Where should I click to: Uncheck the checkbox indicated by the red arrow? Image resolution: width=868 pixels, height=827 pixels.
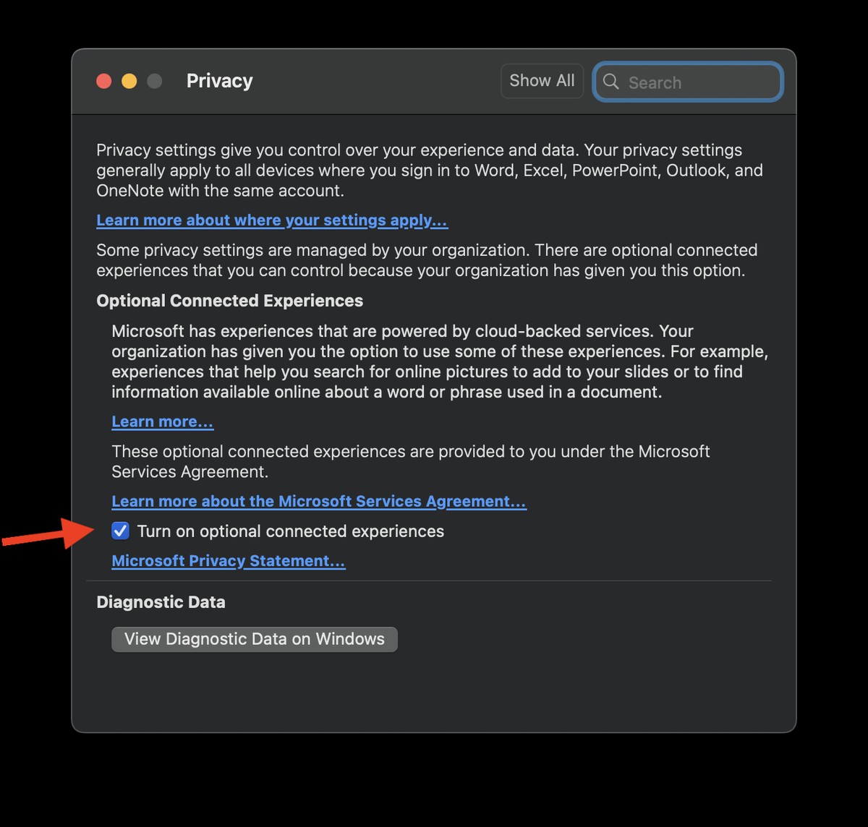pos(119,531)
